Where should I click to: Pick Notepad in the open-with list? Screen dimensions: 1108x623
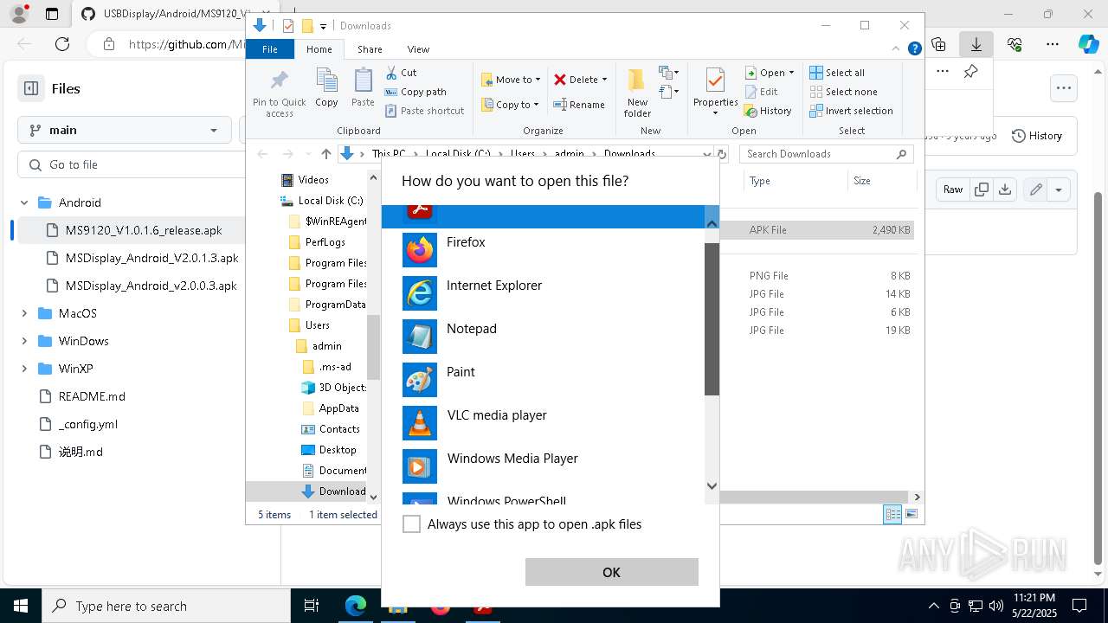click(544, 337)
